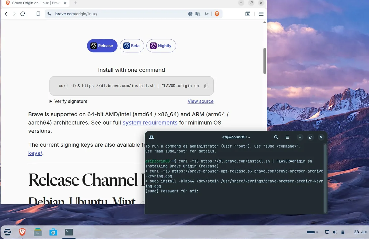
Task: Select the Release channel button
Action: click(x=102, y=46)
